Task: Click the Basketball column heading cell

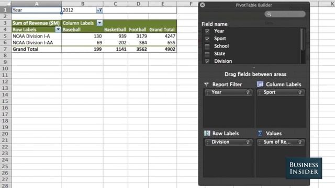Action: 115,30
